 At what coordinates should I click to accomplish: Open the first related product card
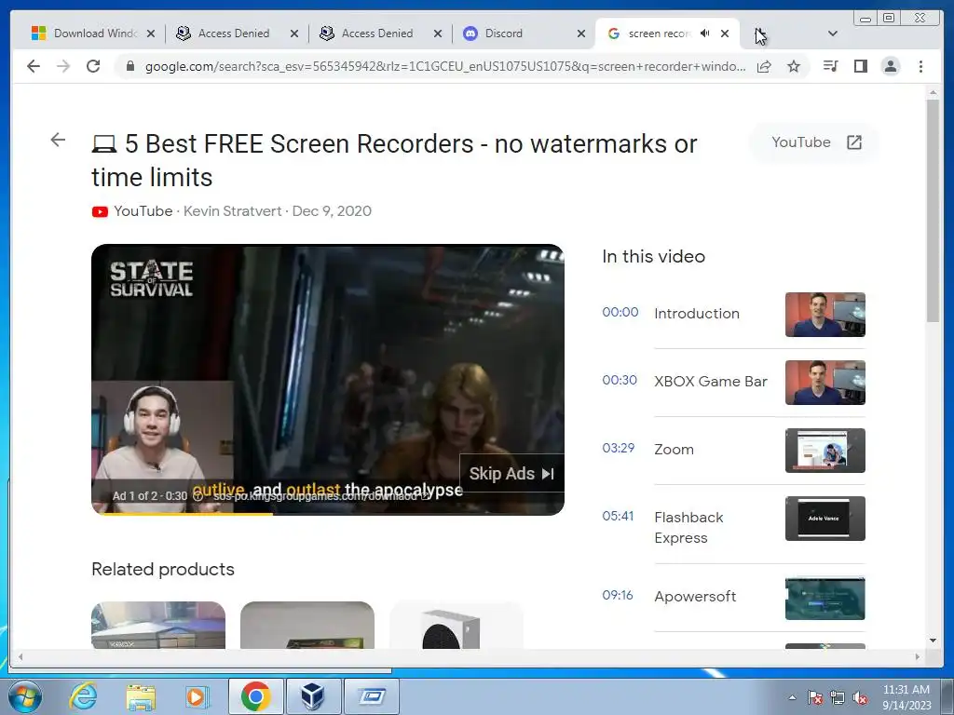pos(158,625)
